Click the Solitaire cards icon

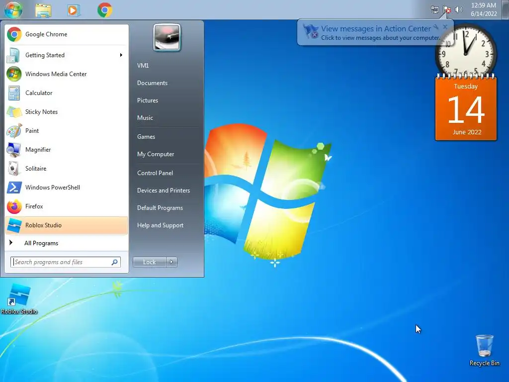(x=14, y=169)
